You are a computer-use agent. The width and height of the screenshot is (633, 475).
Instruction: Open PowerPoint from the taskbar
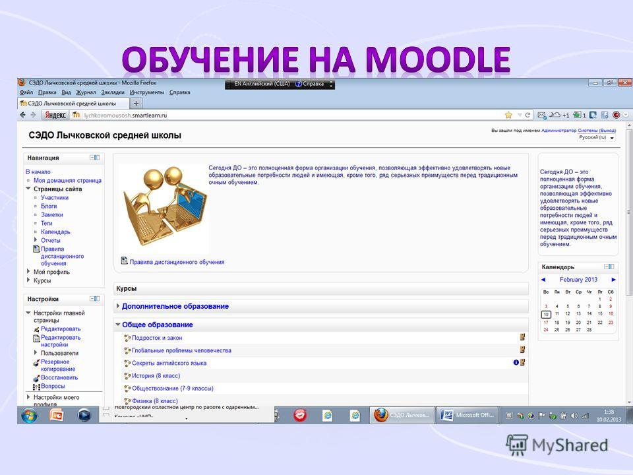click(57, 415)
